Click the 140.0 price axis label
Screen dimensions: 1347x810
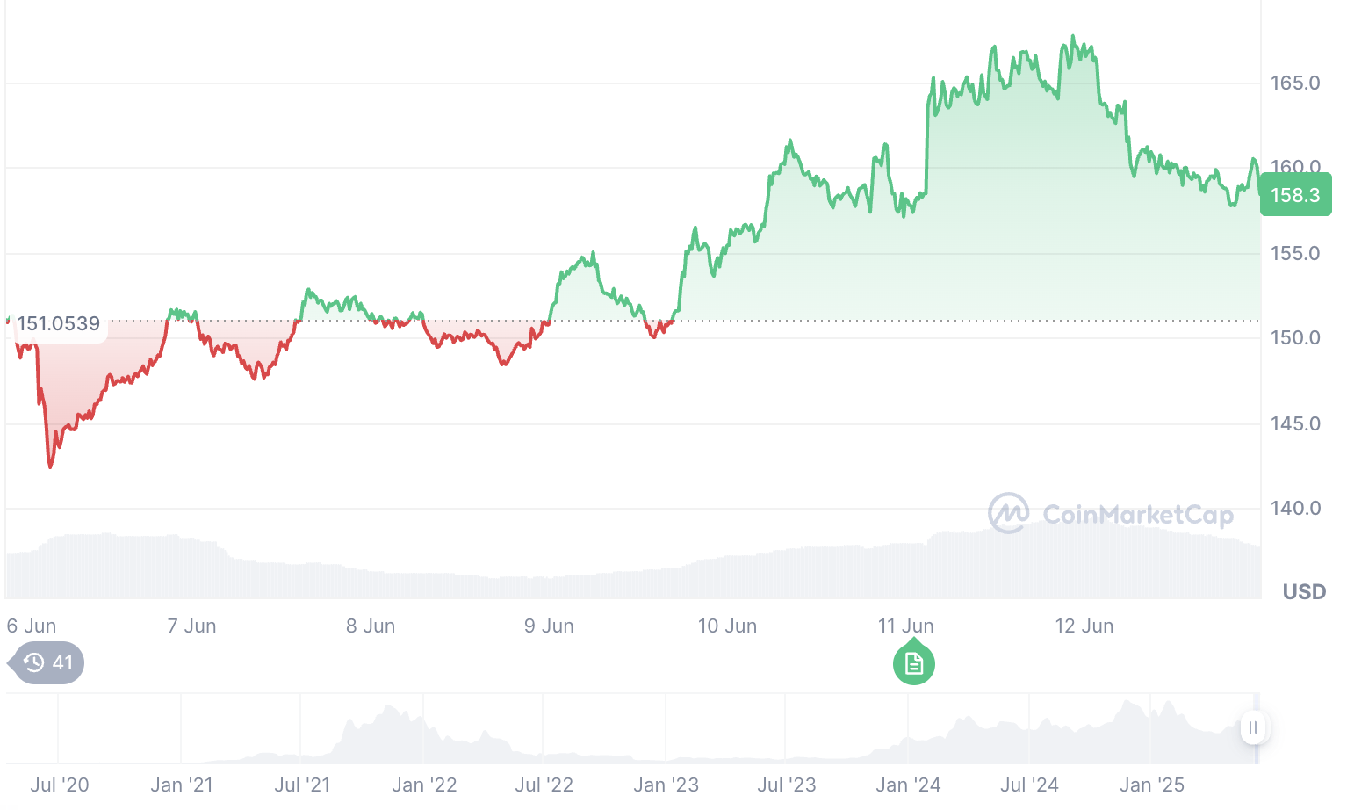coord(1295,509)
